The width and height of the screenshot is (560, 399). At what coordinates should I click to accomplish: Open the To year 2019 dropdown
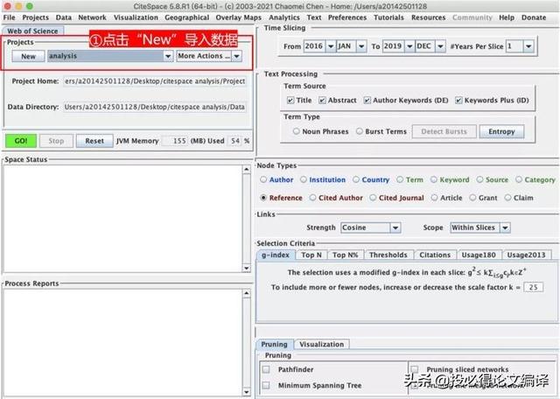tap(409, 46)
